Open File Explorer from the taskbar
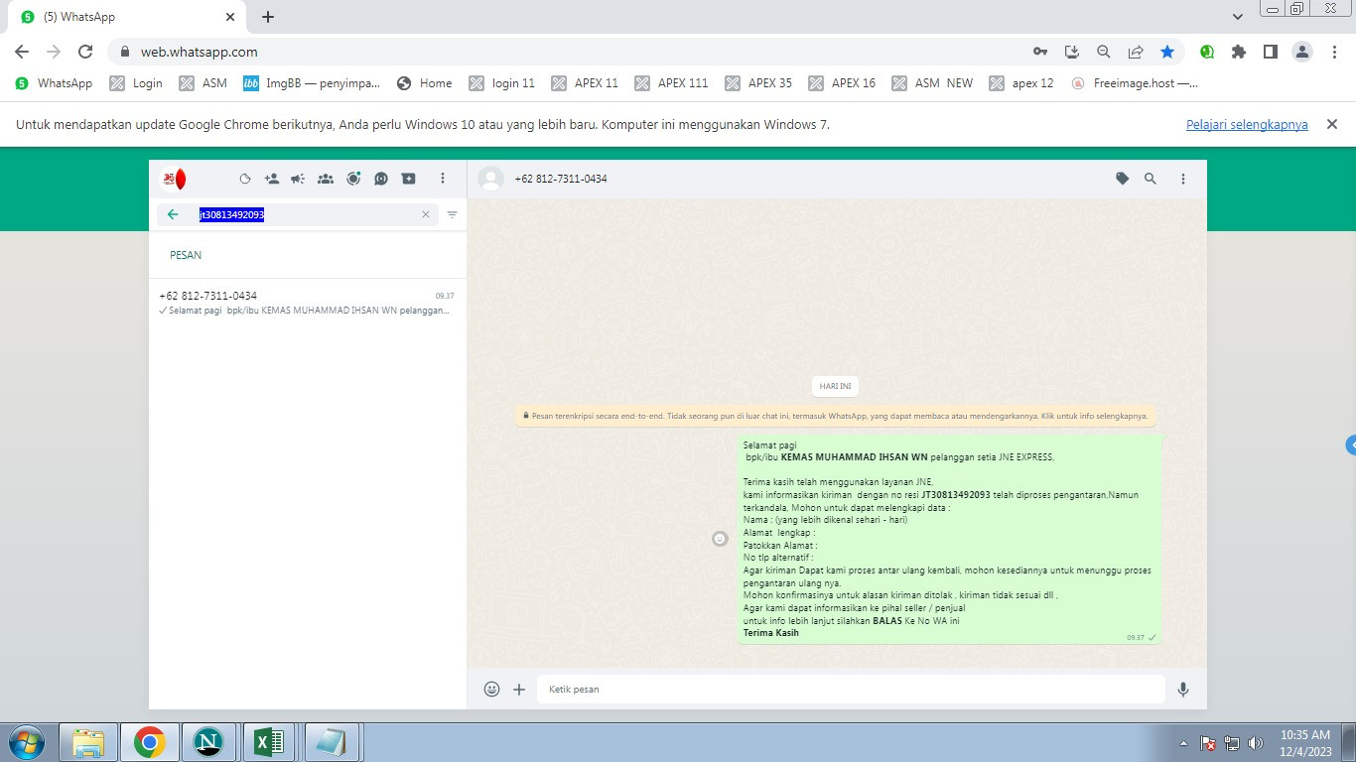The width and height of the screenshot is (1356, 762). [x=88, y=742]
